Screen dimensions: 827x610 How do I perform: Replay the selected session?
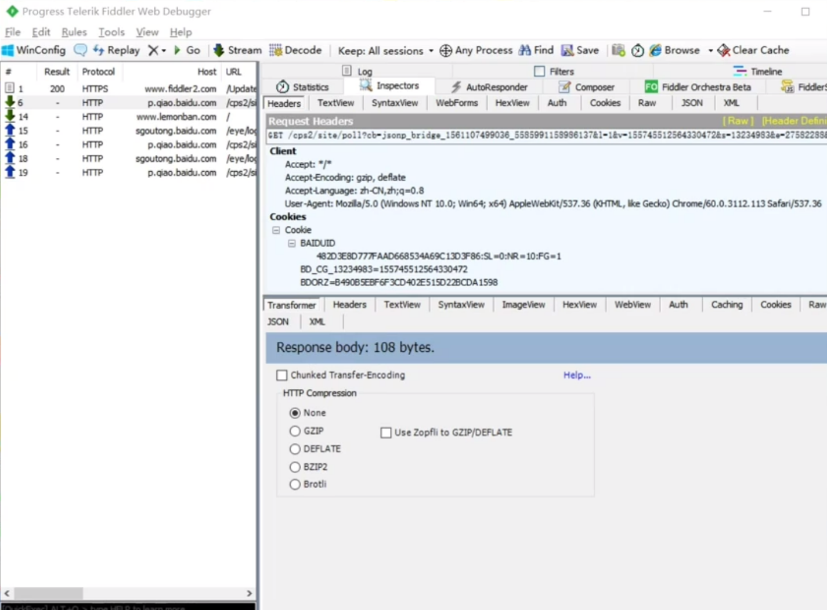click(x=117, y=50)
